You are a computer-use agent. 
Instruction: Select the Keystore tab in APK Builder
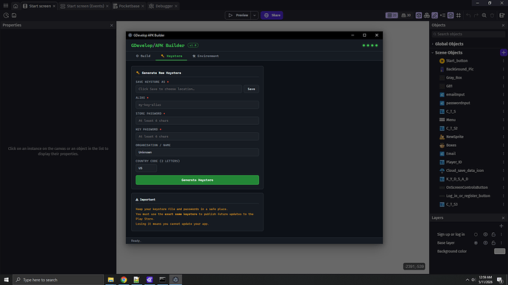point(172,56)
